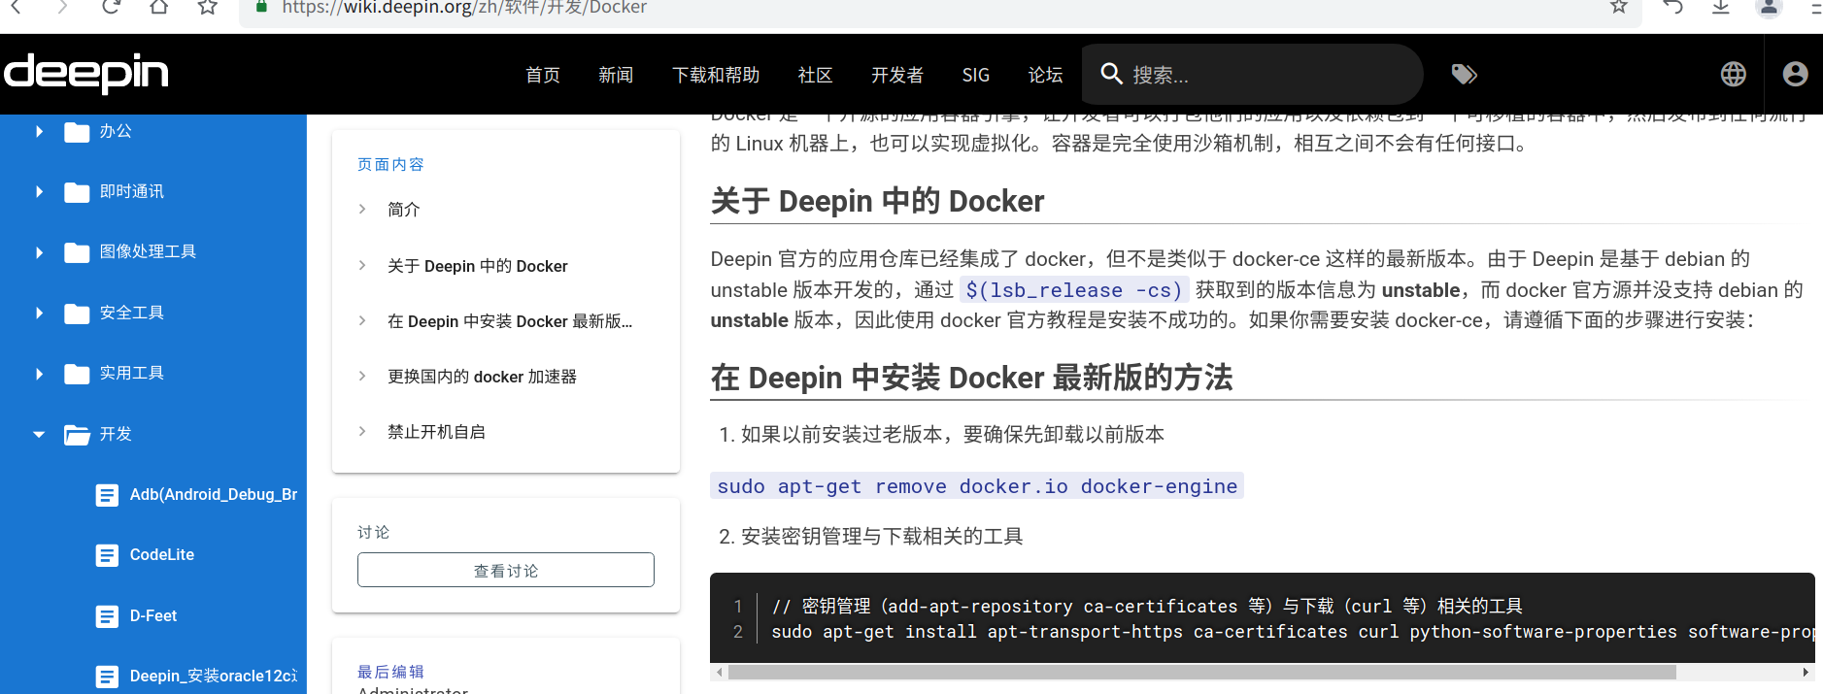This screenshot has height=694, width=1823.
Task: Click the open 开发 folder icon
Action: pyautogui.click(x=77, y=435)
